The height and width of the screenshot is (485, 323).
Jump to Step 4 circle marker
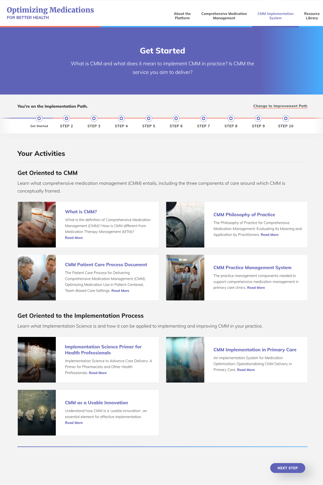point(121,118)
